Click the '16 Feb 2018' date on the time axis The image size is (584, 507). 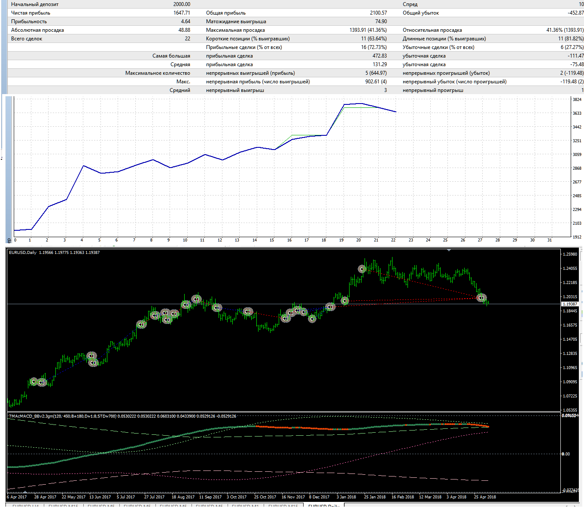click(403, 497)
